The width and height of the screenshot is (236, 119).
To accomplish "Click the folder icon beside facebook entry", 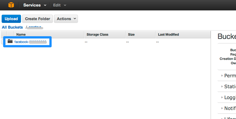I will tap(10, 41).
